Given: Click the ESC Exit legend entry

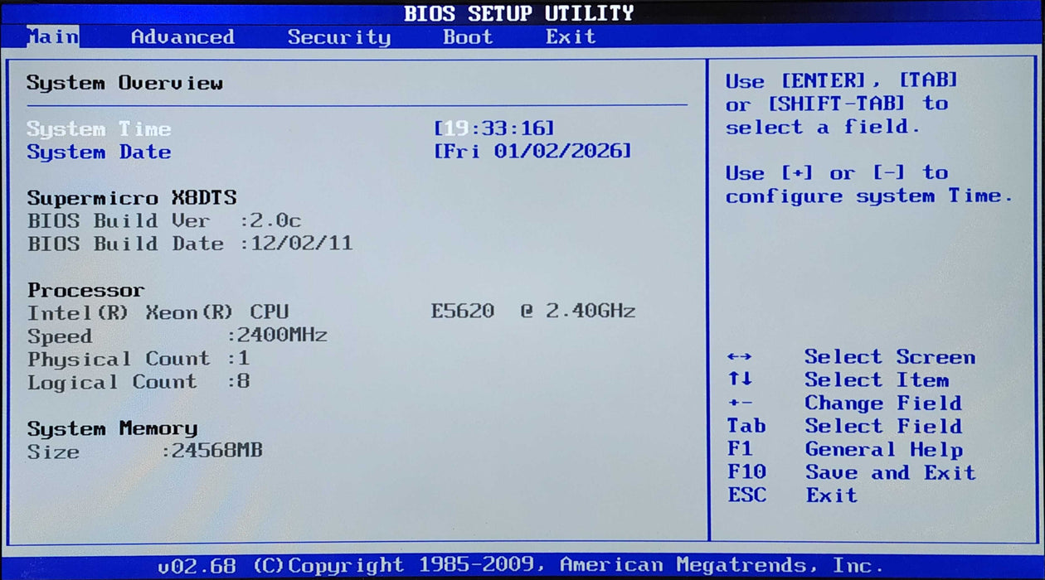Looking at the screenshot, I should 792,495.
